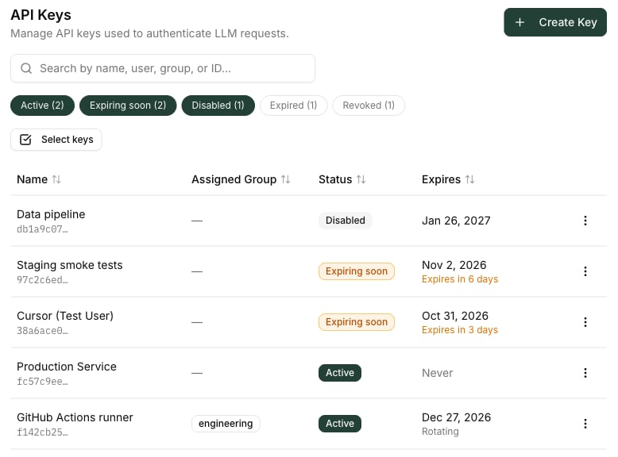Click the Expiring soon badge for Cursor (Test User)
Viewport: 618px width, 457px height.
[x=357, y=322]
